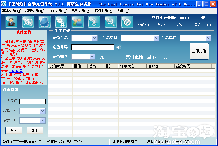
Task: Expand the 产品类型 dropdown
Action: (x=156, y=38)
